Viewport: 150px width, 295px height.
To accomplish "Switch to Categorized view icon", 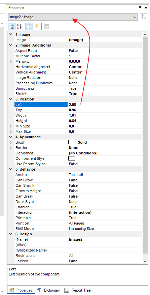I will click(12, 27).
